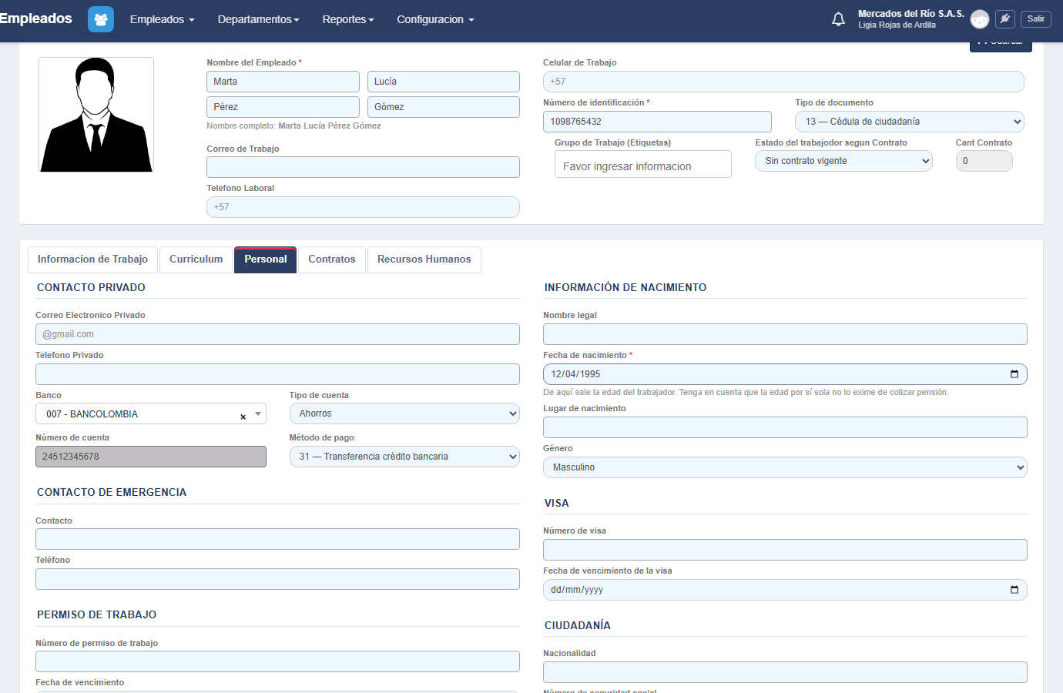
Task: Click the employee profile photo
Action: pyautogui.click(x=96, y=115)
